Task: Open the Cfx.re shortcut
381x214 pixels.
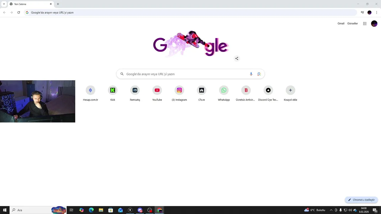Action: point(202,93)
